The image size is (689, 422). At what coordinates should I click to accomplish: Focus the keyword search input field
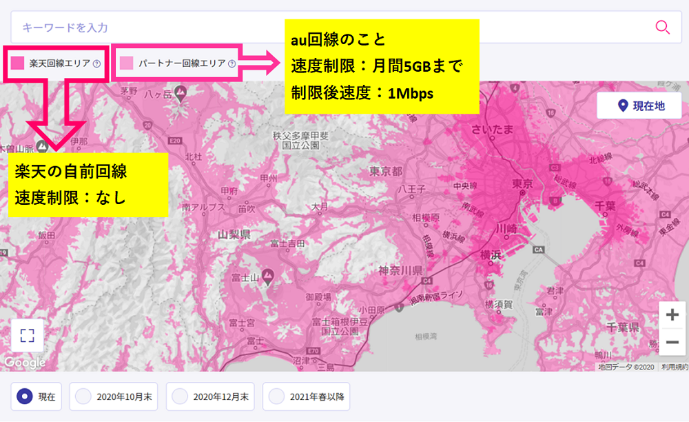pos(347,28)
